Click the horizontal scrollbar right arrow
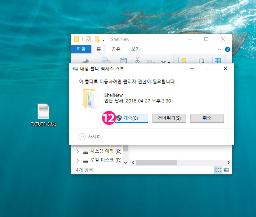 (229, 162)
